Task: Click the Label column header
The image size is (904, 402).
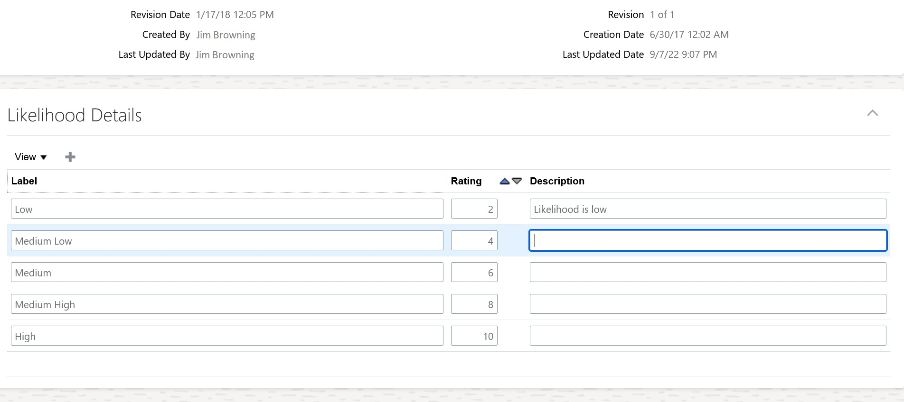Action: tap(24, 181)
